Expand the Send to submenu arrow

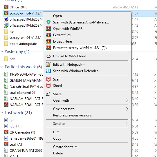tap(127, 124)
